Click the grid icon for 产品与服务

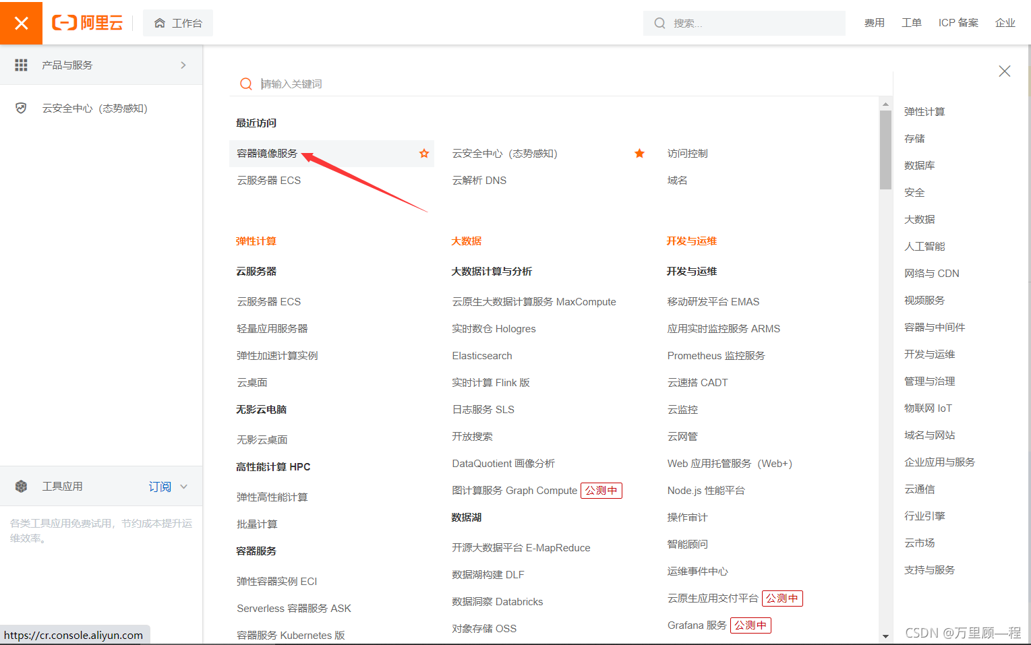[22, 65]
